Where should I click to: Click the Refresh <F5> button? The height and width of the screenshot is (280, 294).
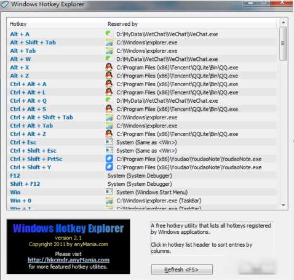[181, 270]
